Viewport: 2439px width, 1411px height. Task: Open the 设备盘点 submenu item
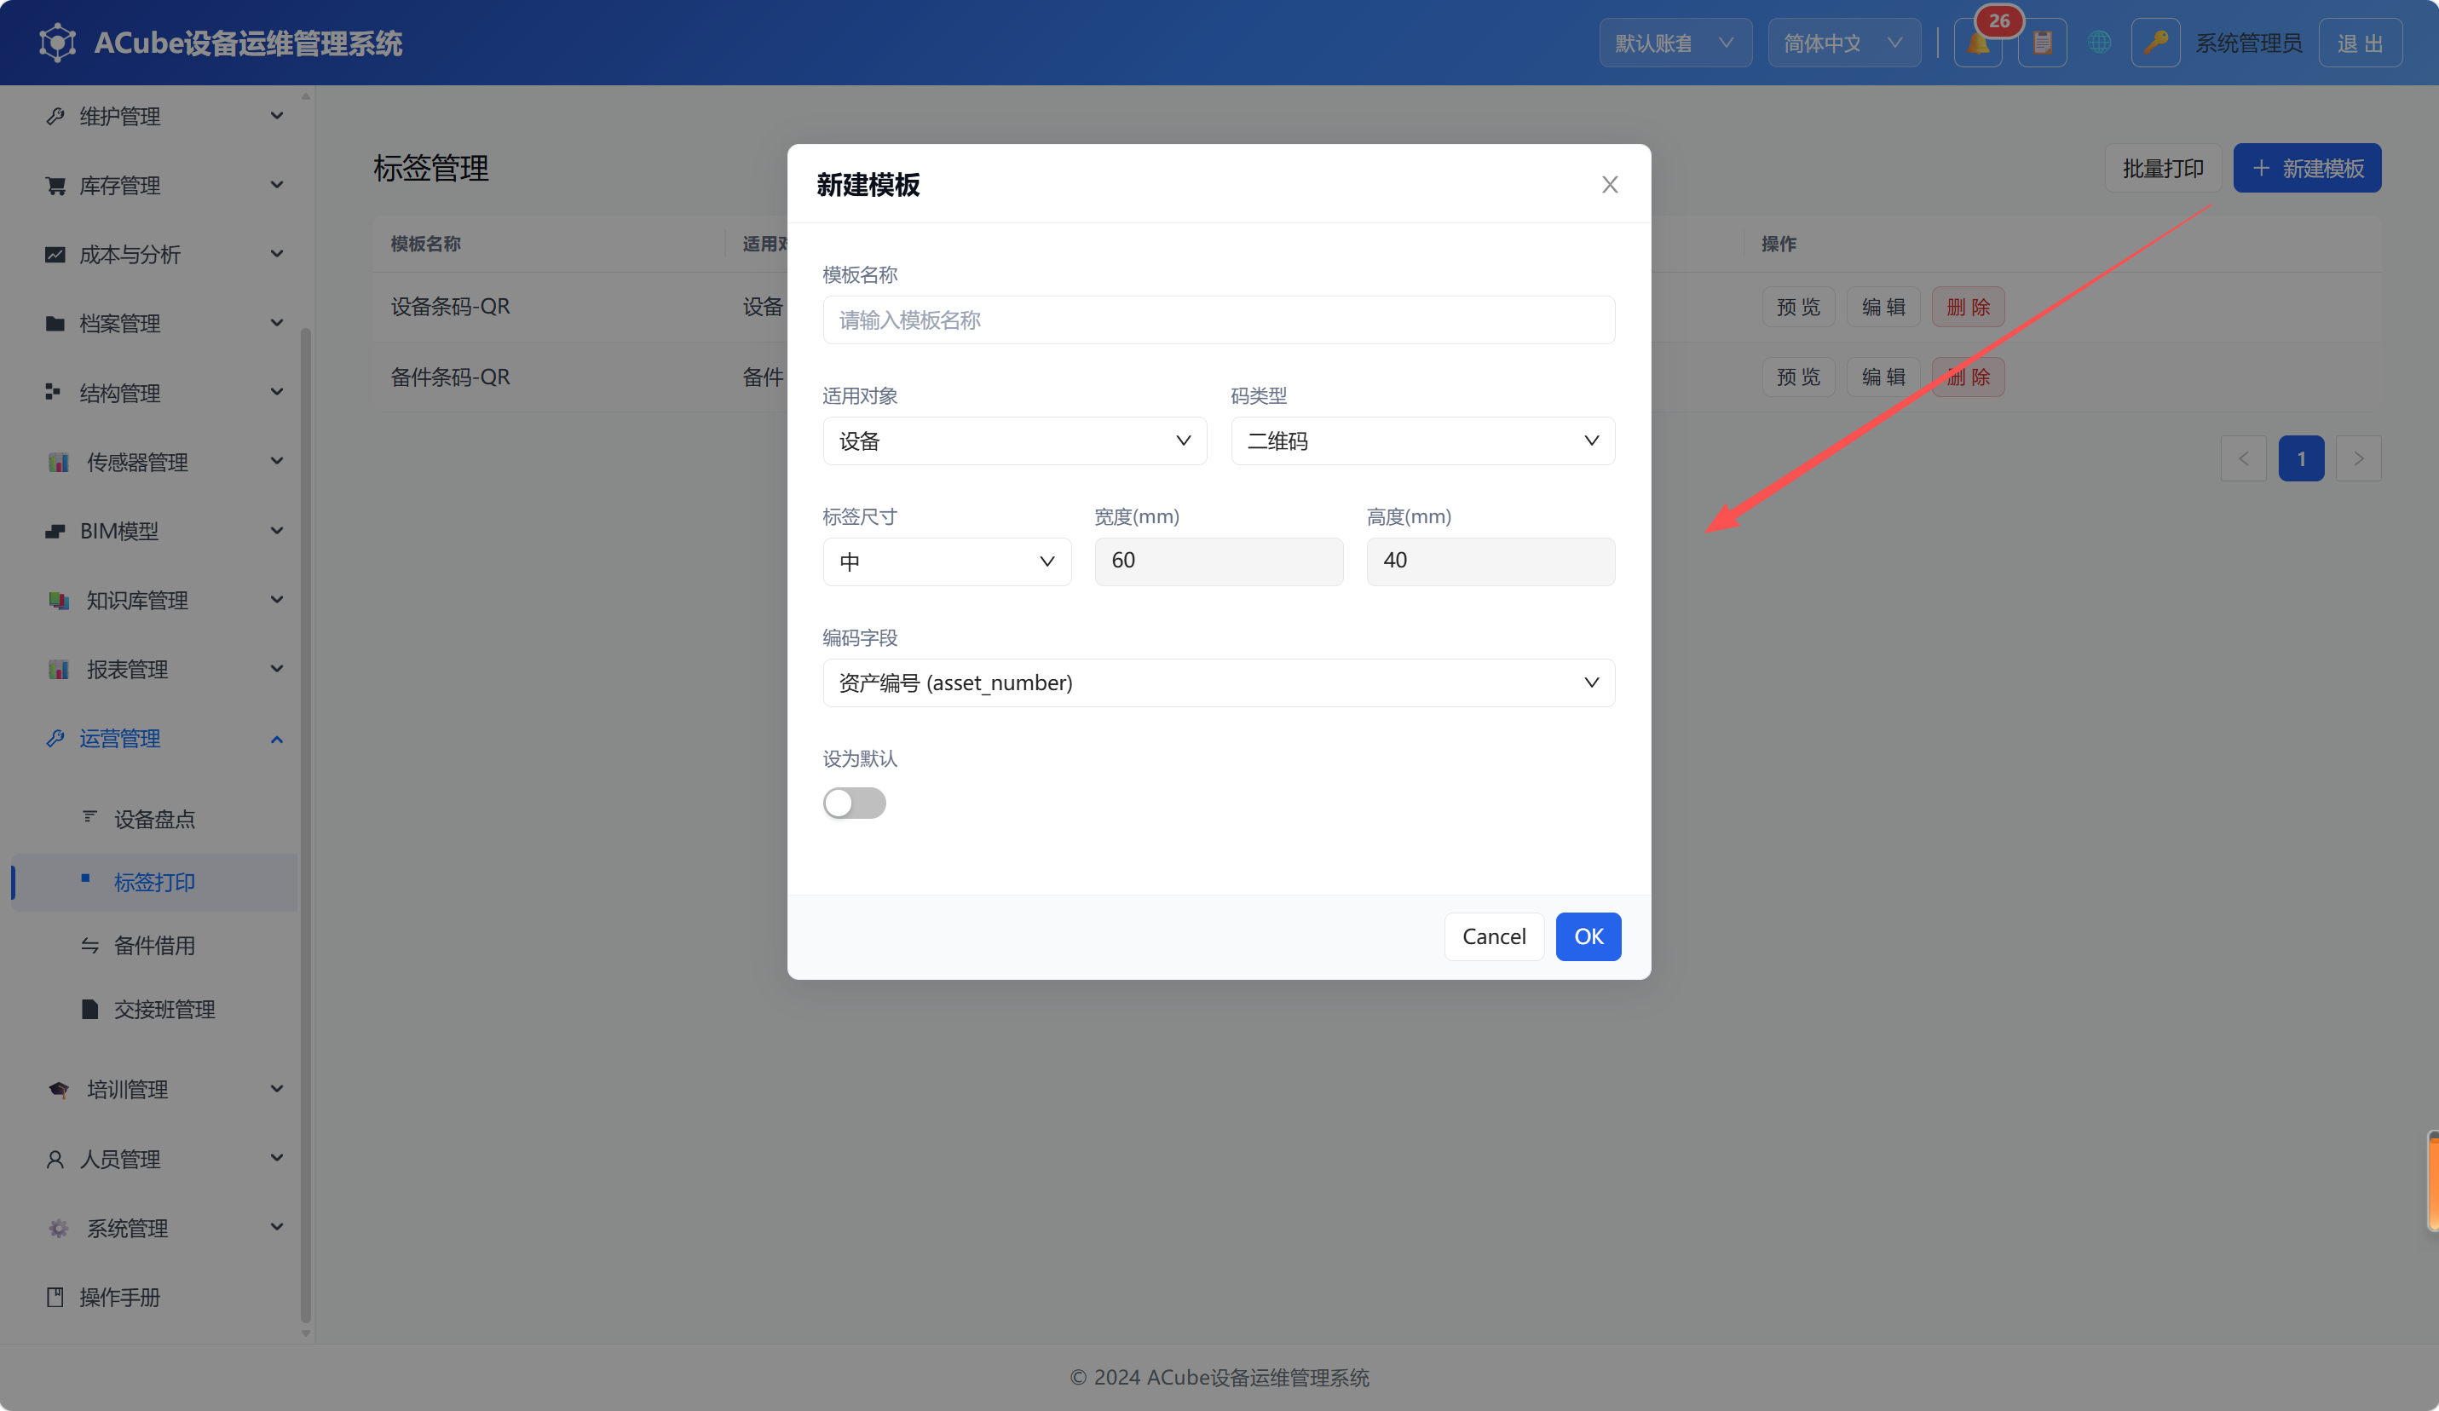pyautogui.click(x=155, y=820)
